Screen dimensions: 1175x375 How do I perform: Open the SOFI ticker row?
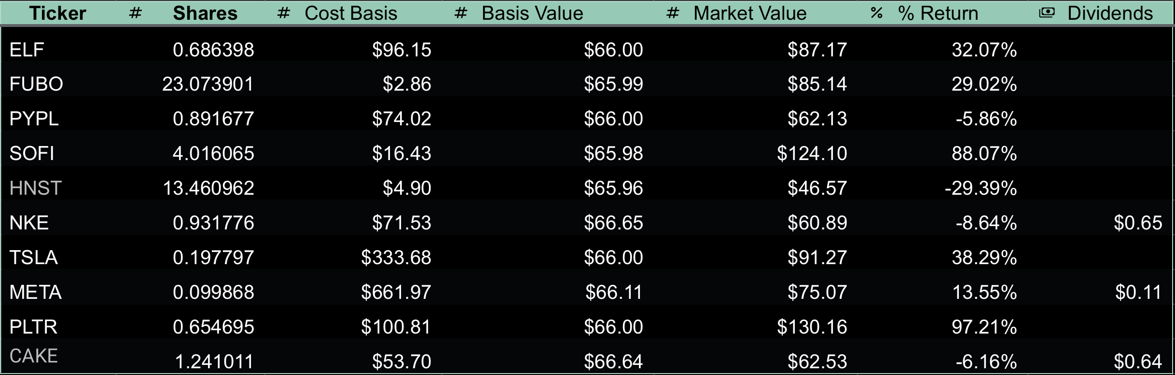32,153
